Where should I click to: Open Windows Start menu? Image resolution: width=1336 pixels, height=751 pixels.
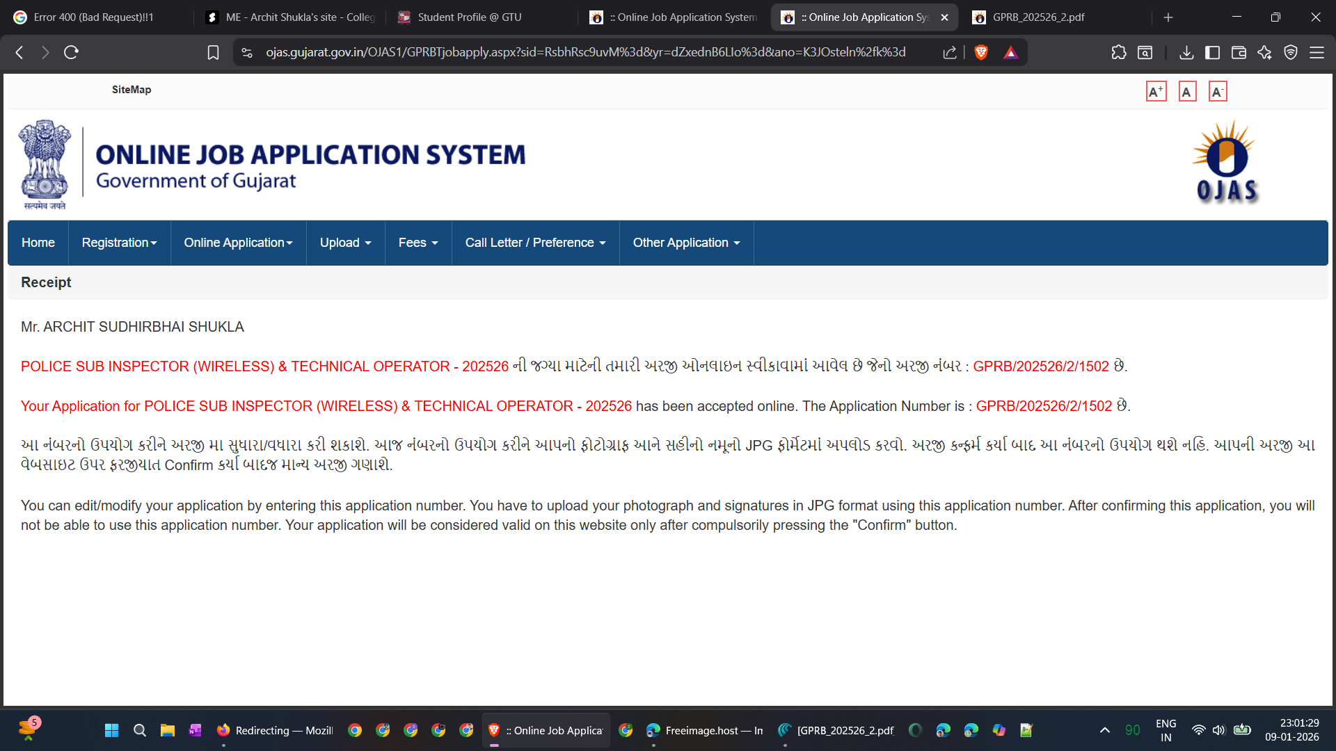[x=111, y=730]
